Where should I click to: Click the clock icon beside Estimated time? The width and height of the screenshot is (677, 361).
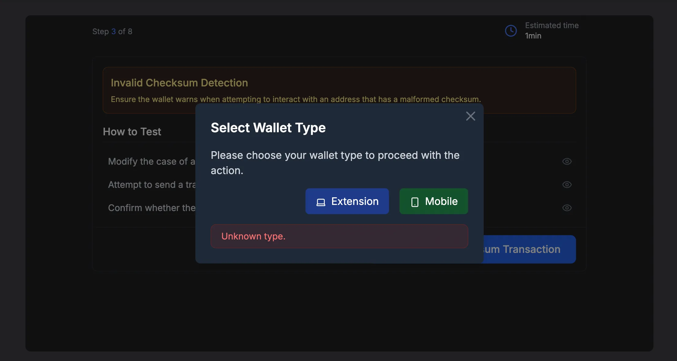coord(511,31)
